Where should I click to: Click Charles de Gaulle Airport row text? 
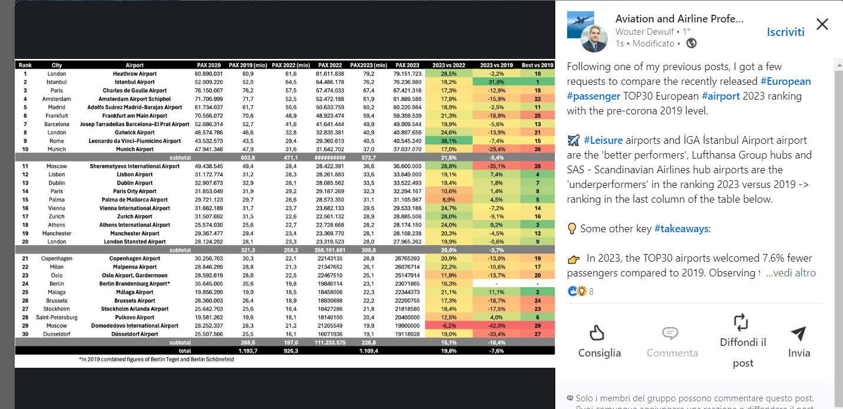pyautogui.click(x=134, y=91)
